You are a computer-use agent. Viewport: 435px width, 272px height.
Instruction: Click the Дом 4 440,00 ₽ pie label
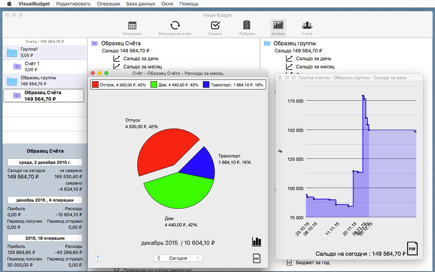tap(181, 222)
